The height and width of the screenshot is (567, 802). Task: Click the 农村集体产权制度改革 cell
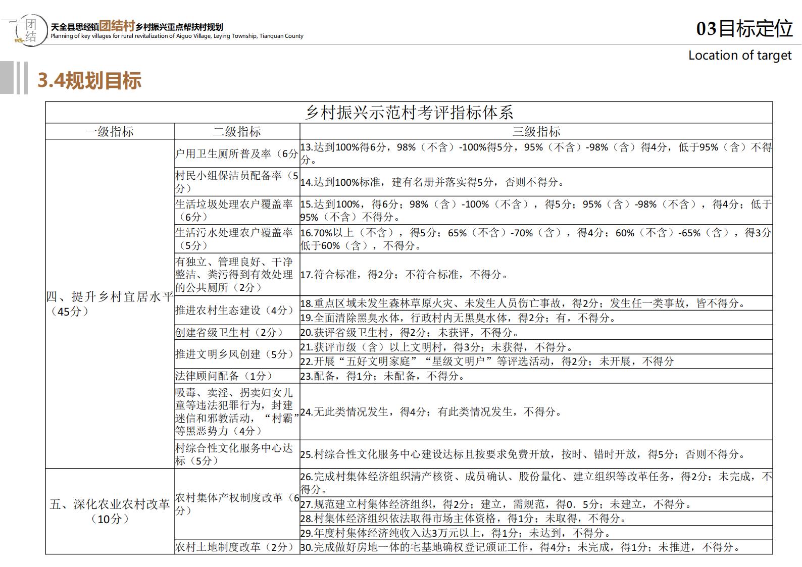tap(237, 504)
